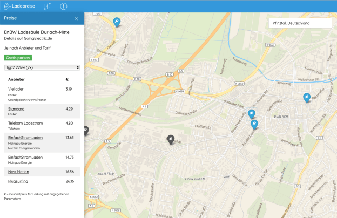337x218 pixels.
Task: Open the Plugsurfing tariff link
Action: (x=18, y=181)
